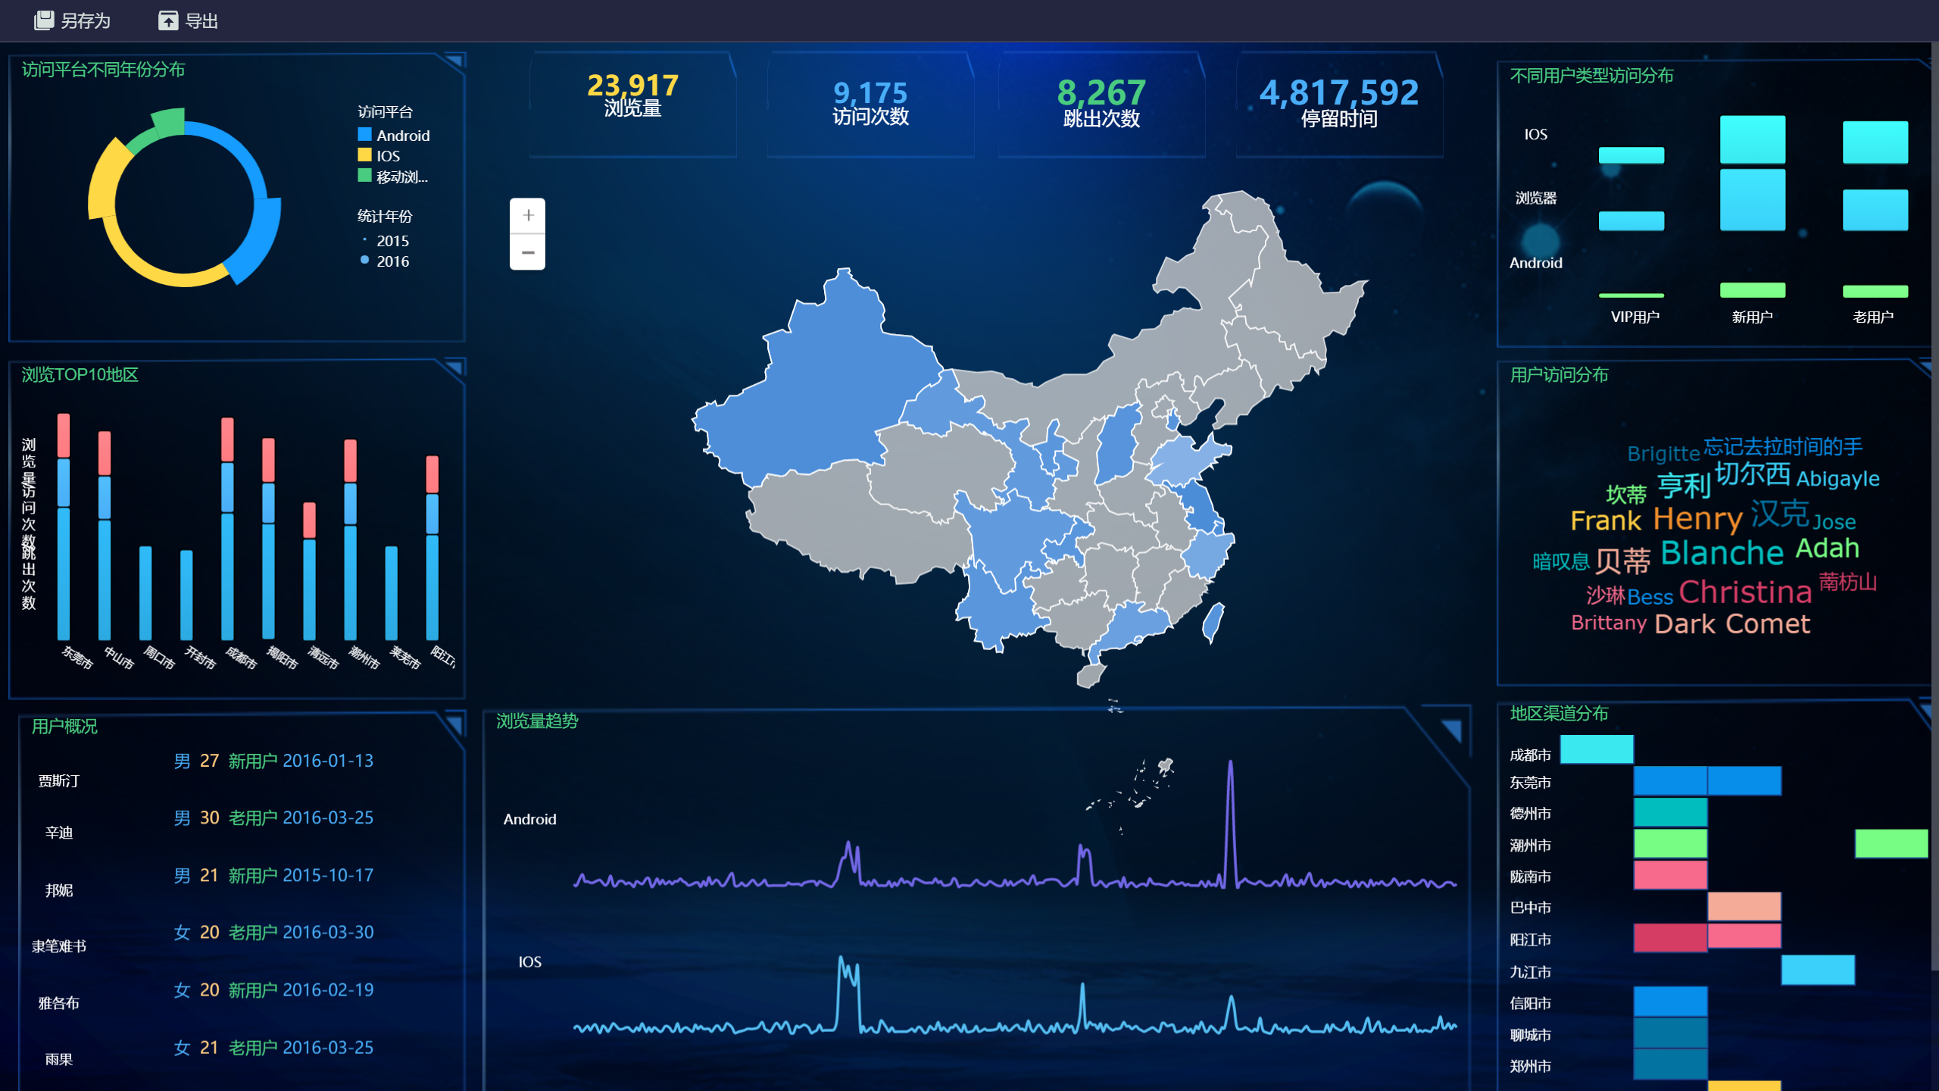Click corner triangle of 浏览TOP10地区 panel
1939x1091 pixels.
click(x=454, y=368)
